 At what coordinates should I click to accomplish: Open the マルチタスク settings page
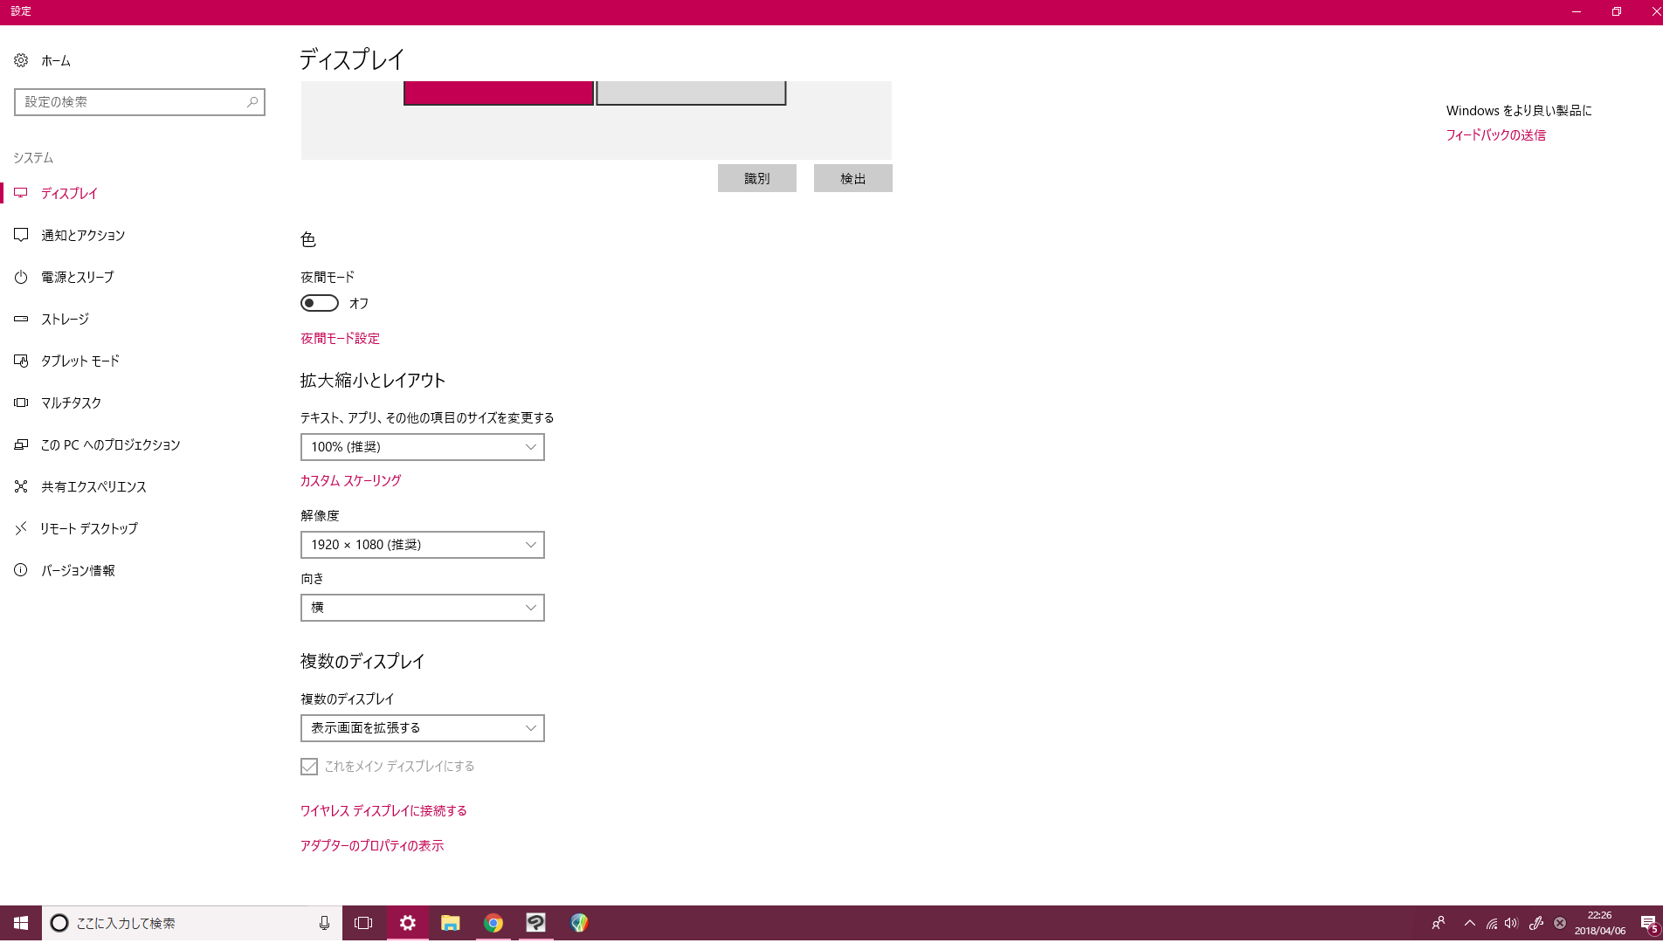click(x=72, y=403)
